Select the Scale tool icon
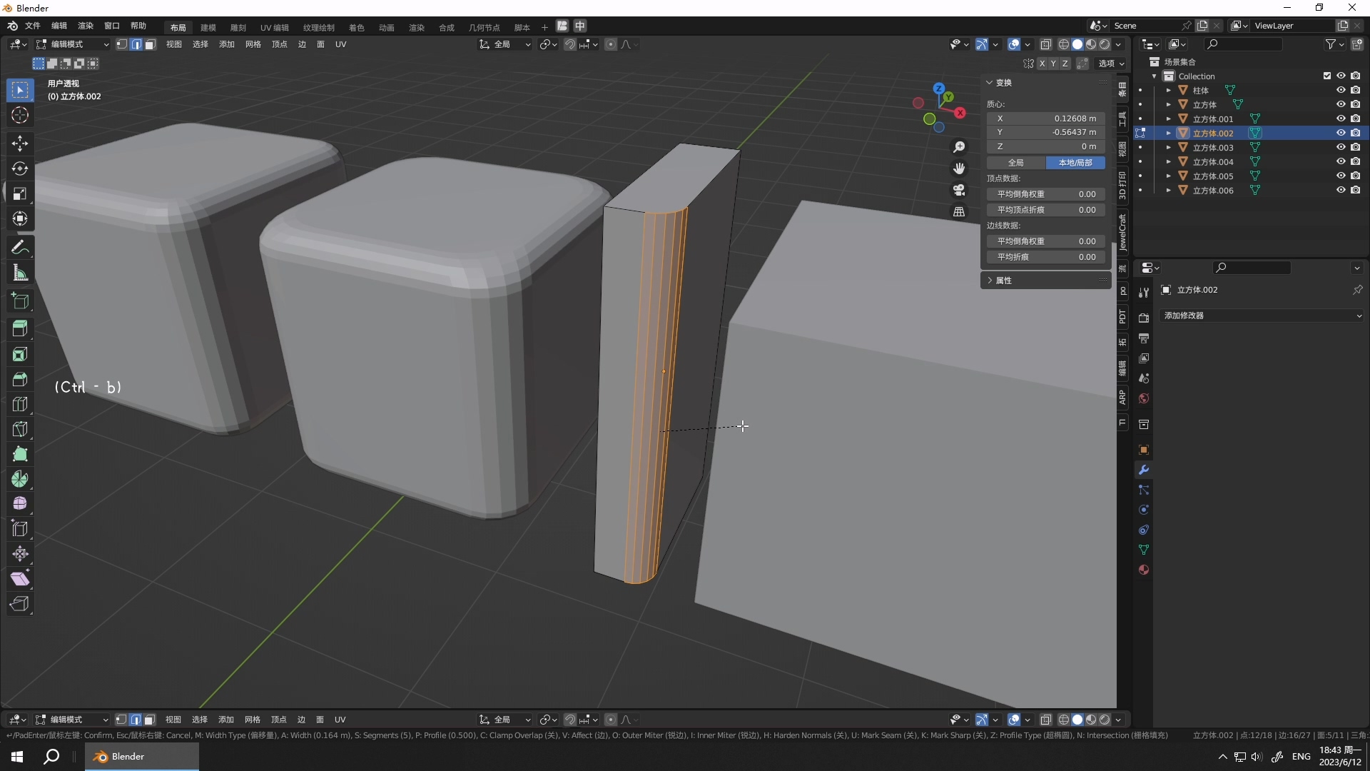 pyautogui.click(x=20, y=193)
